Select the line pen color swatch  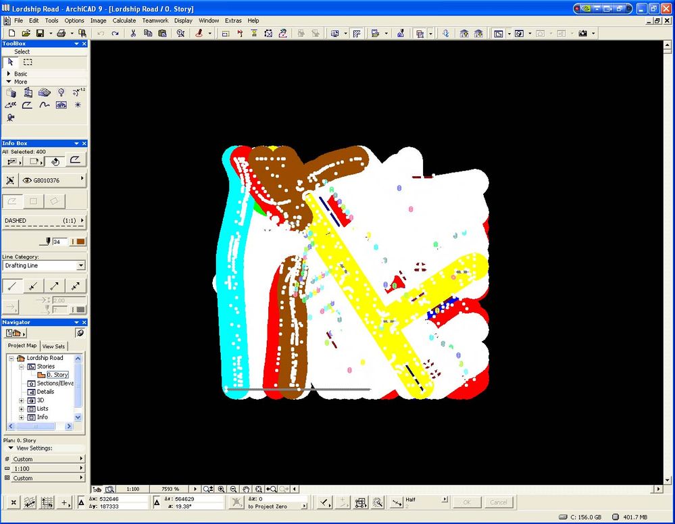pos(80,241)
